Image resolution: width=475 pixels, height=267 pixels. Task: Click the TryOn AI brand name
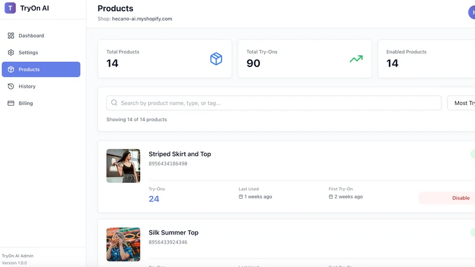click(34, 8)
